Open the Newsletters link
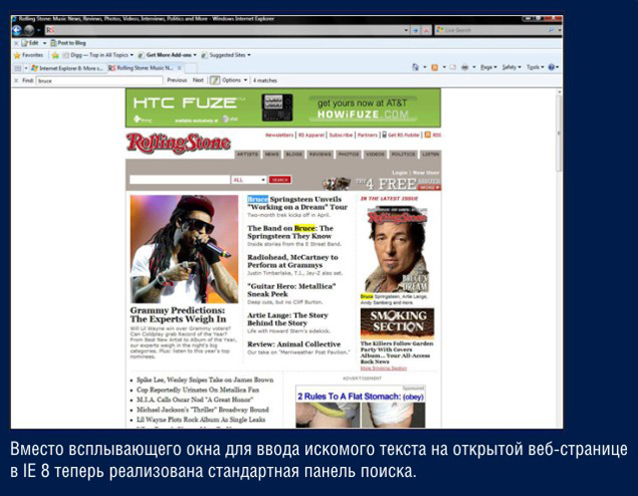The width and height of the screenshot is (638, 496). 279,135
